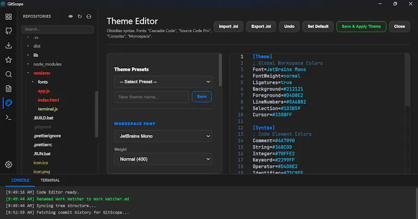Viewport: 418px width, 219px height.
Task: Click the Cursor=#3388FF line in editor
Action: coord(272,115)
